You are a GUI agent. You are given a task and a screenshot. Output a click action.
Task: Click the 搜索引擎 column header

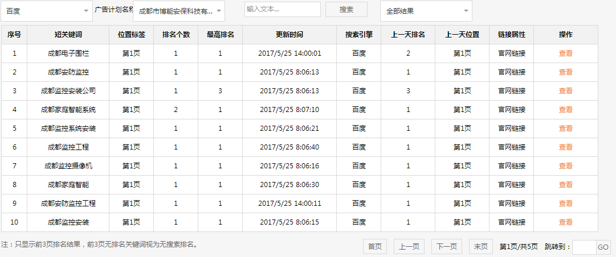[358, 35]
